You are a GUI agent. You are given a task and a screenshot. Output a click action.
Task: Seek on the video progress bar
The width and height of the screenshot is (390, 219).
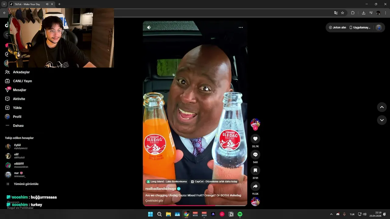195,206
